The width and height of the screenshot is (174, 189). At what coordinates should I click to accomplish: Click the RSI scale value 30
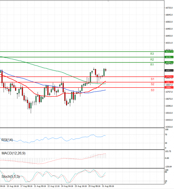166,143
